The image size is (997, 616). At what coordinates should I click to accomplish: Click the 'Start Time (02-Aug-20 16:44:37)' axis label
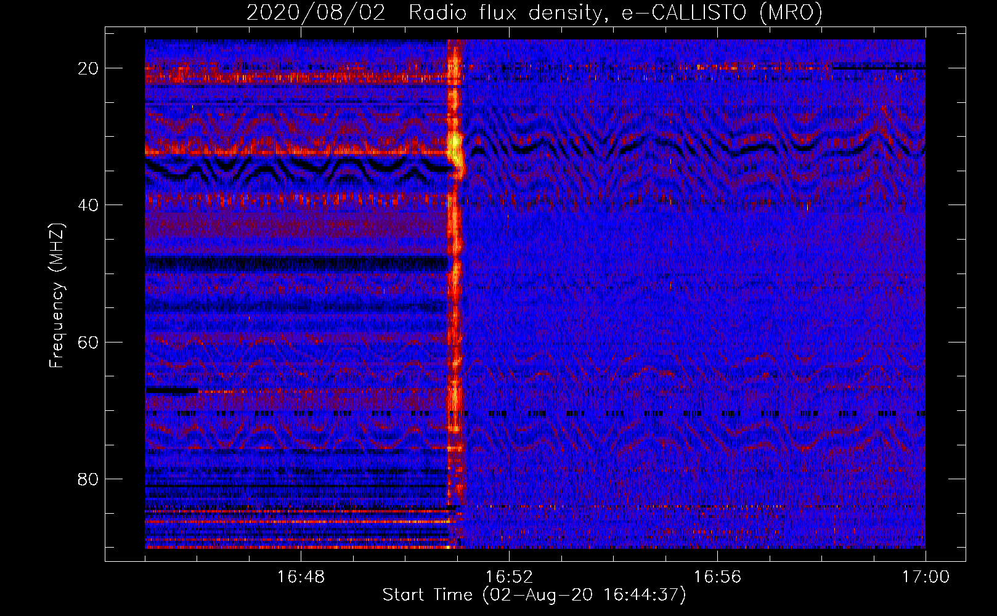pos(534,595)
